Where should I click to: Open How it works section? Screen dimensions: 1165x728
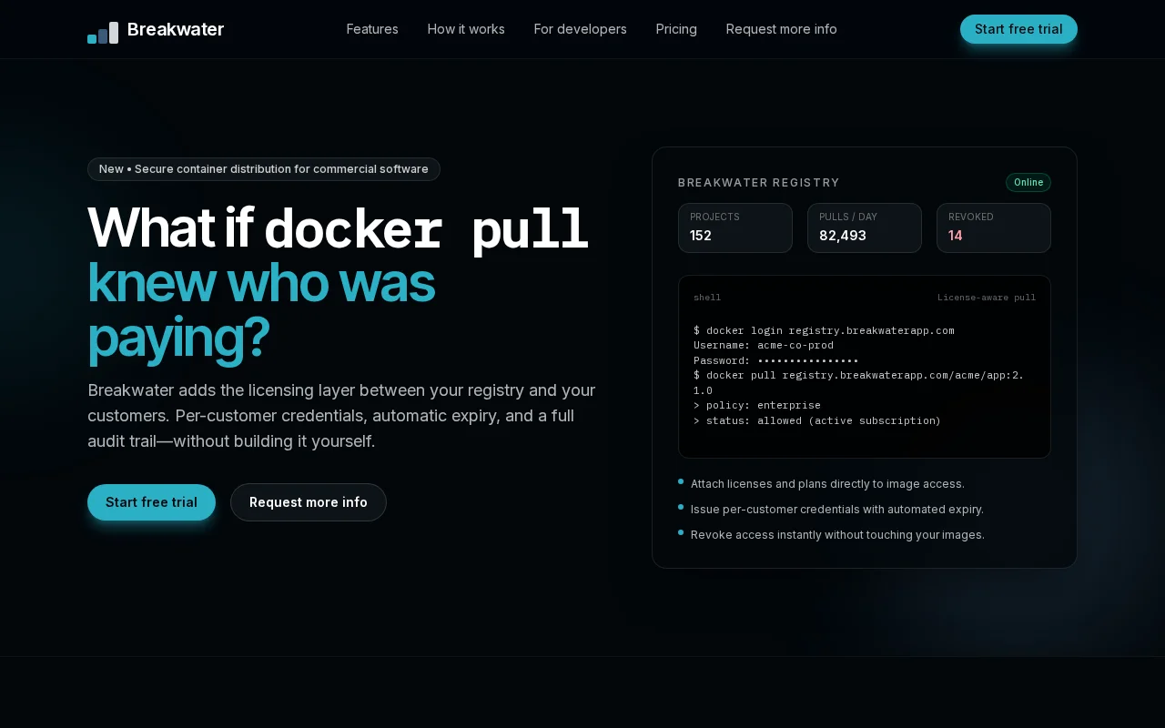466,29
